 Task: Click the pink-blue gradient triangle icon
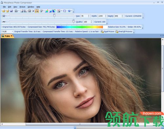click(x=50, y=11)
